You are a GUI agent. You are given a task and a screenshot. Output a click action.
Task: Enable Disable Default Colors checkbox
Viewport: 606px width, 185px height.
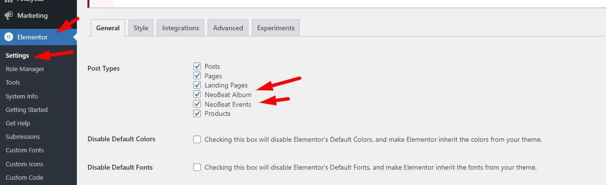197,139
